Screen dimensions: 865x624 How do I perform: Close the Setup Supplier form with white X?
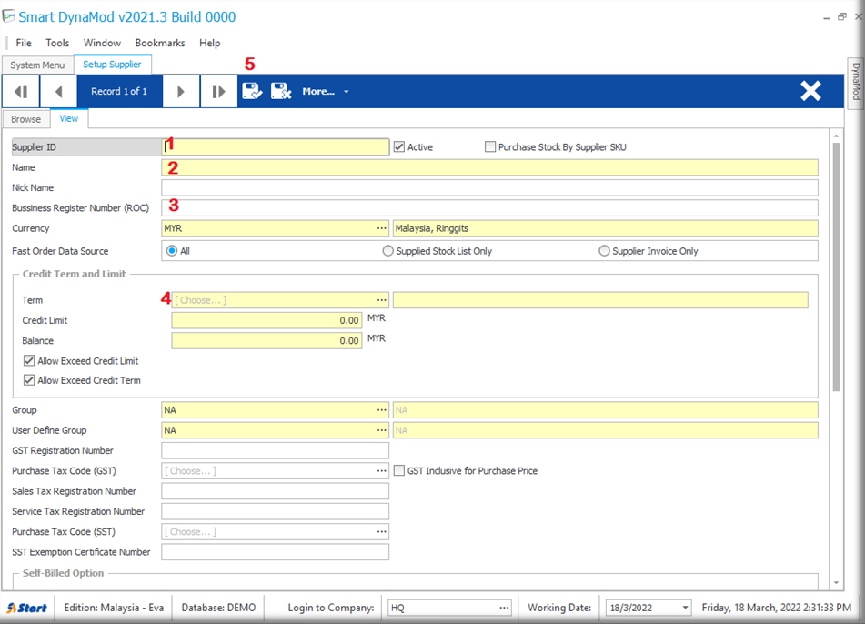coord(810,91)
